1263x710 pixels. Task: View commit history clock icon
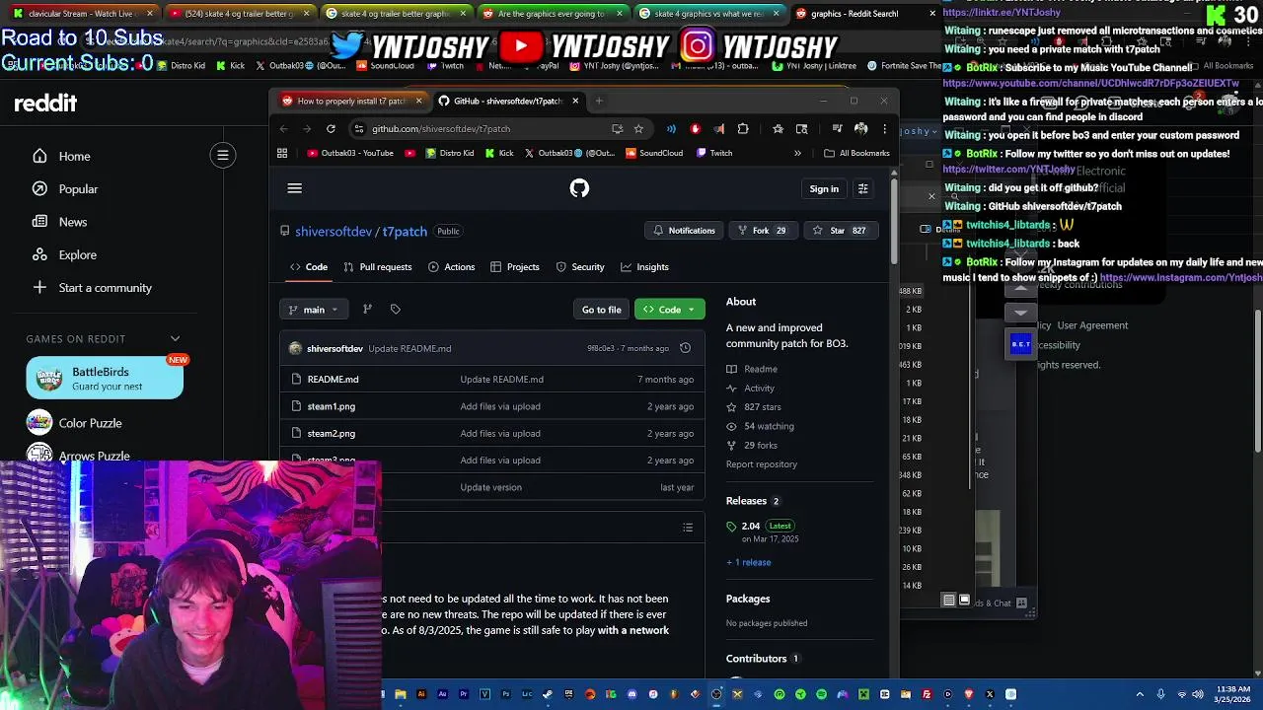(x=686, y=348)
